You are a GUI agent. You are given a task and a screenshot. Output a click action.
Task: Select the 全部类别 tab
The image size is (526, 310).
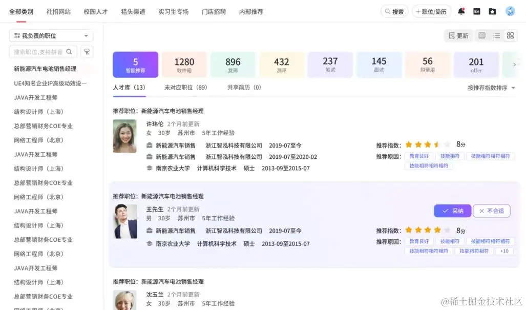(x=21, y=12)
